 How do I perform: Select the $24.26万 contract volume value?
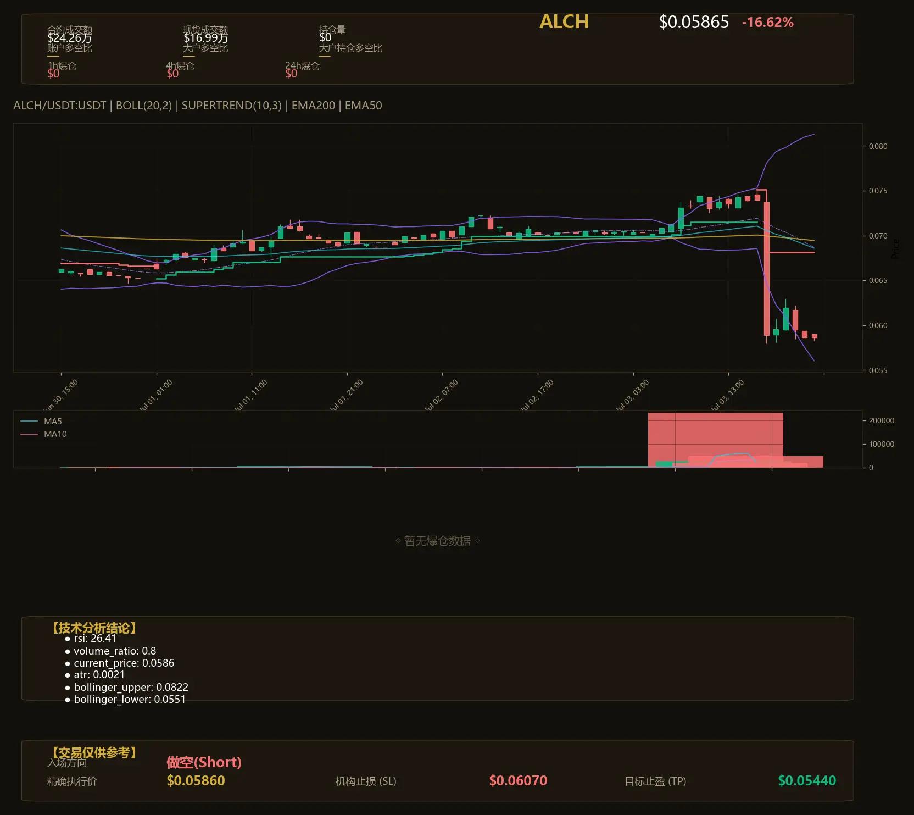click(69, 38)
